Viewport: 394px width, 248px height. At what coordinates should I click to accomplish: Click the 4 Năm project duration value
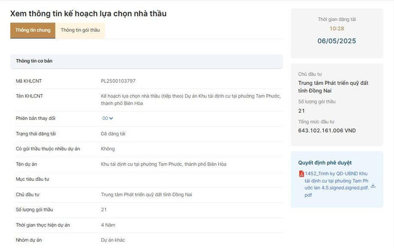[x=108, y=225]
